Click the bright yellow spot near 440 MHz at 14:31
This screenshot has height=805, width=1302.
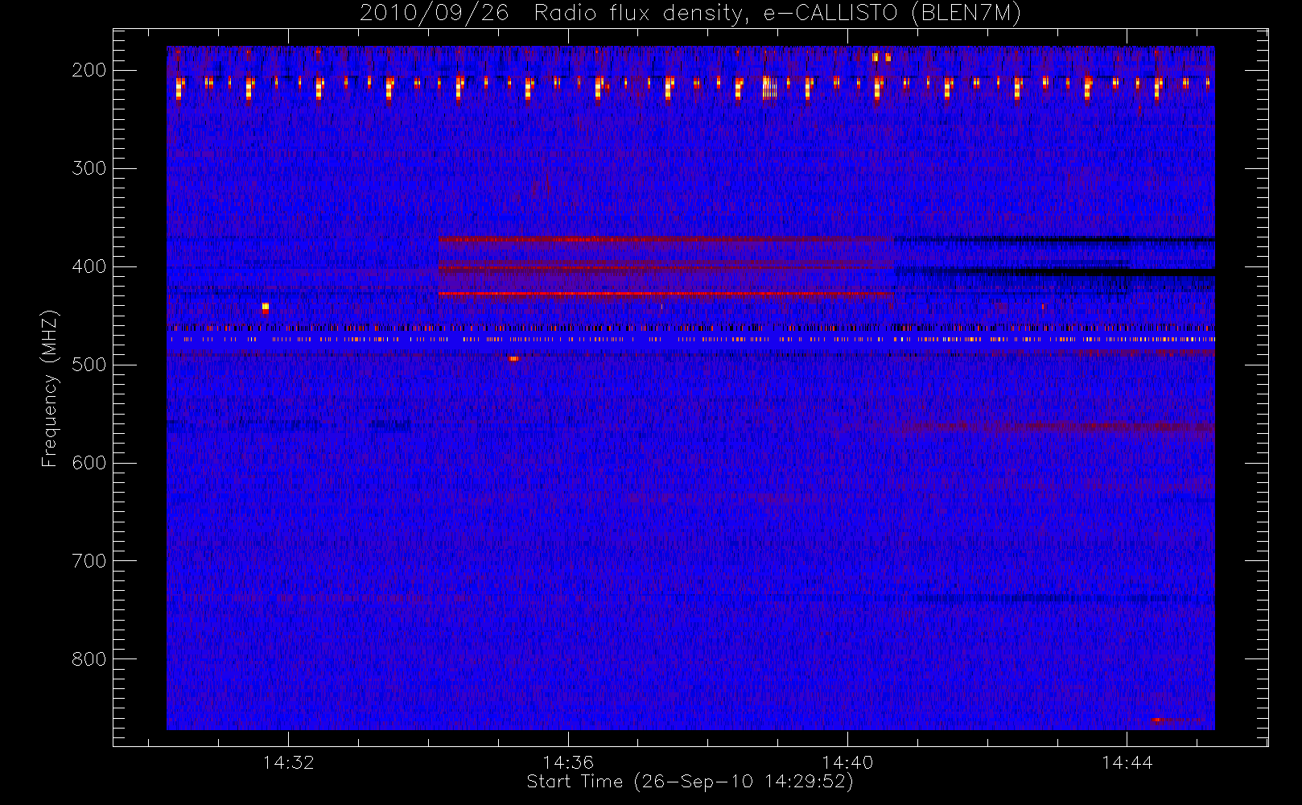[x=266, y=308]
